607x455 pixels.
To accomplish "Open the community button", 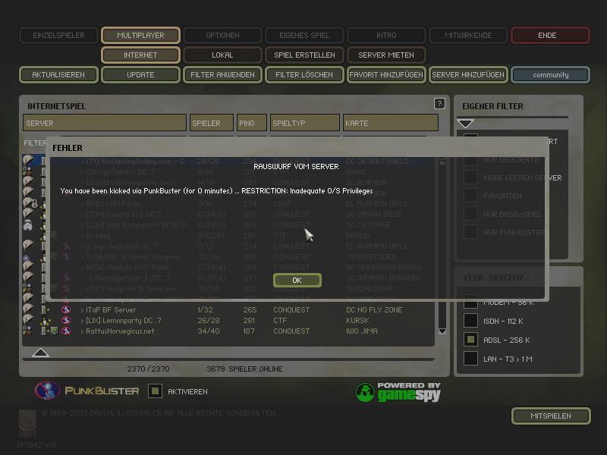I will tap(551, 74).
